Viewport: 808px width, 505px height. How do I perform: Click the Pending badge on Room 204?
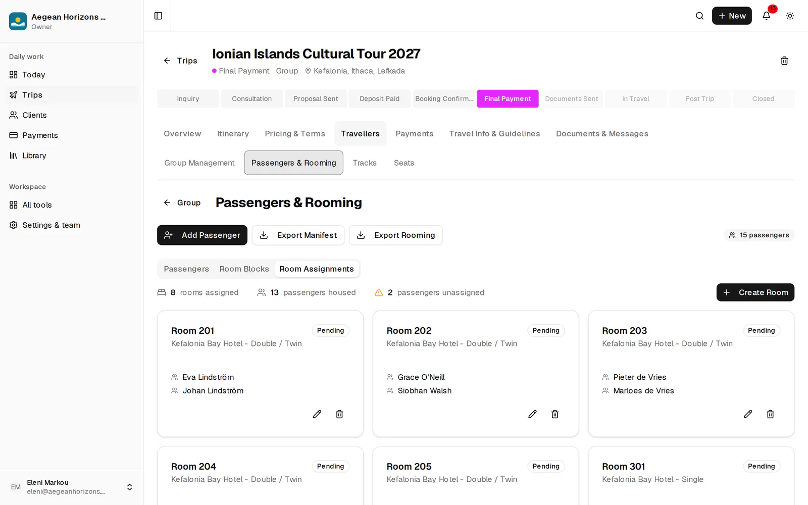click(x=330, y=466)
